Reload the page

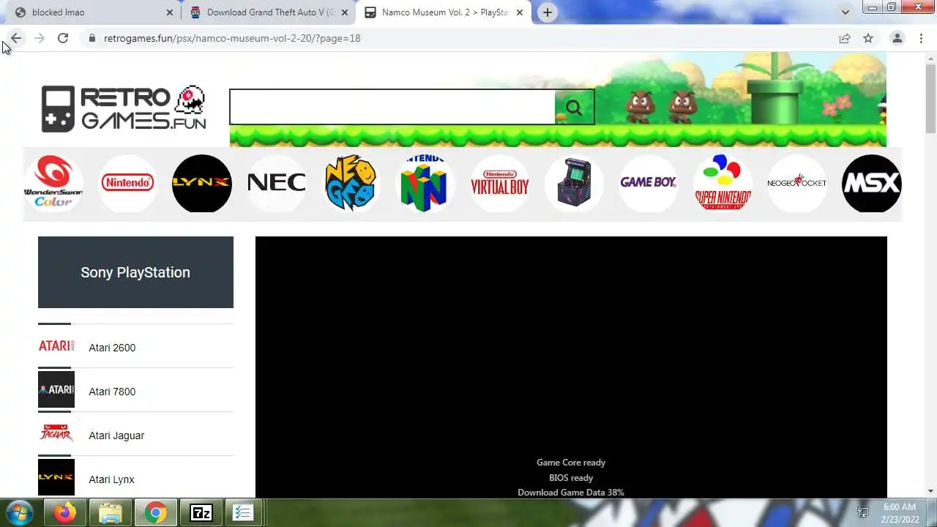pos(63,38)
